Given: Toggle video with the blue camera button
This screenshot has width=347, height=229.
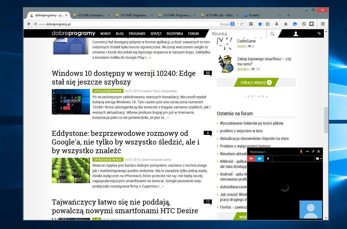Looking at the screenshot, I should [x=260, y=159].
